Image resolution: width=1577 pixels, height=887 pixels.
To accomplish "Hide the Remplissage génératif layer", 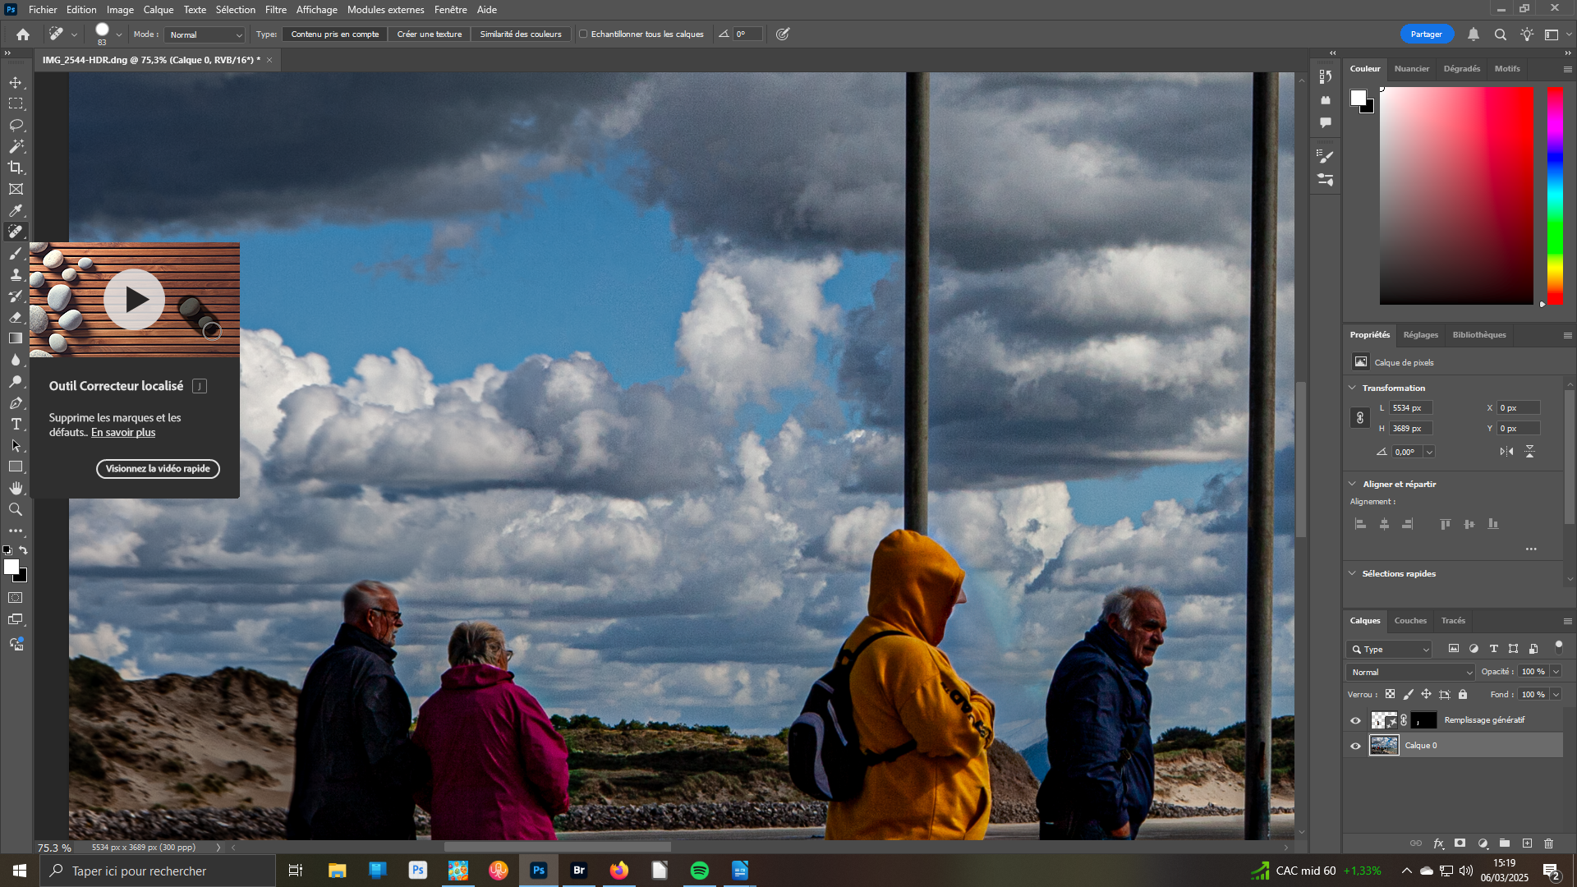I will point(1355,720).
